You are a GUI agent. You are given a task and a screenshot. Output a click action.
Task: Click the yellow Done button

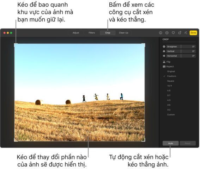point(193,33)
